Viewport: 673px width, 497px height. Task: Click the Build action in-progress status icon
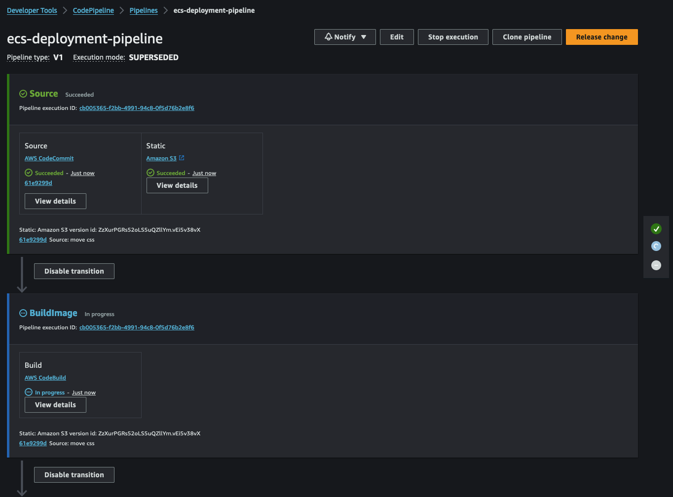point(29,392)
